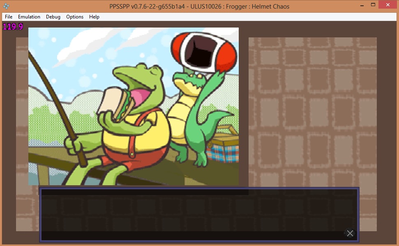The width and height of the screenshot is (399, 246).
Task: Open the Debug menu
Action: point(53,17)
